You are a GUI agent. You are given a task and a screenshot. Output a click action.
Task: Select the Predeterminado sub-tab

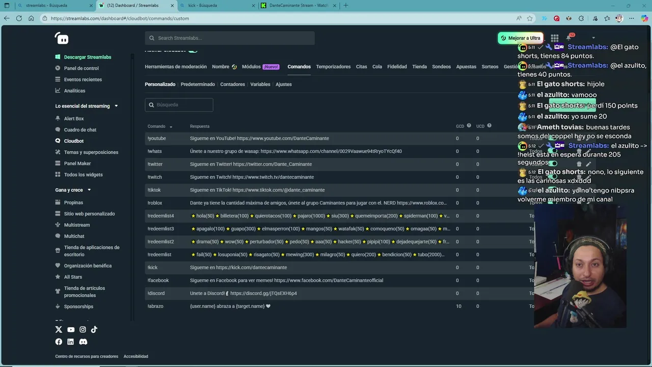[198, 84]
